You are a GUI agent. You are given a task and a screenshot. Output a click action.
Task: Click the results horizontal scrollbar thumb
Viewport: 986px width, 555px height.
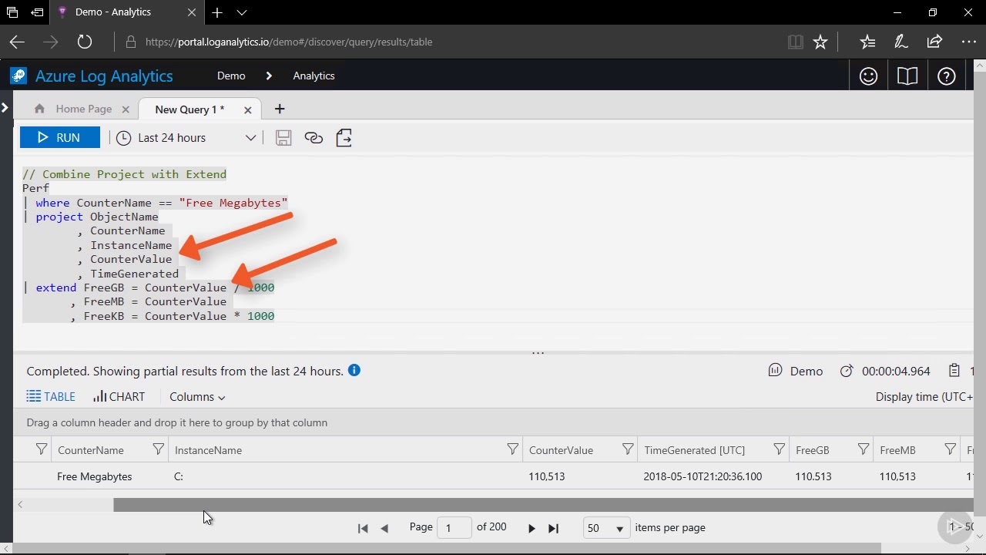pyautogui.click(x=543, y=505)
